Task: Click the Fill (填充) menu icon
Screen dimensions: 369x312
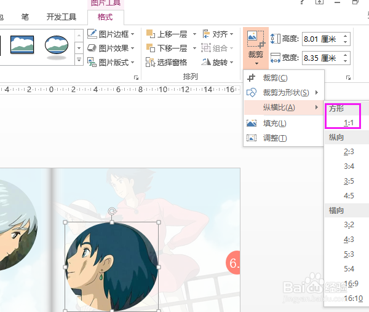Action: coord(252,123)
